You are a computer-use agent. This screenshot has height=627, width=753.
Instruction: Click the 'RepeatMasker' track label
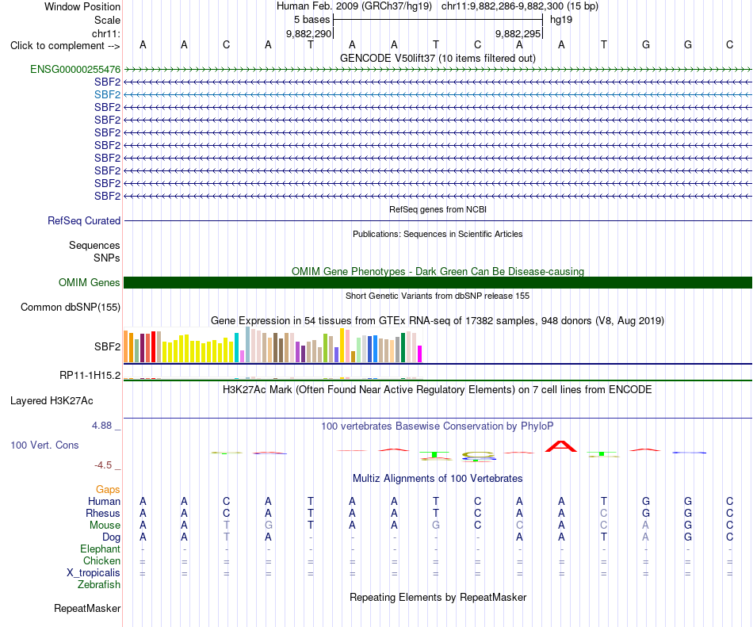tap(87, 608)
